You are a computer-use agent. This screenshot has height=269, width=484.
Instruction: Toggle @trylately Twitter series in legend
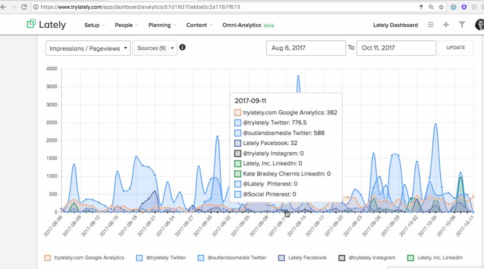(161, 258)
